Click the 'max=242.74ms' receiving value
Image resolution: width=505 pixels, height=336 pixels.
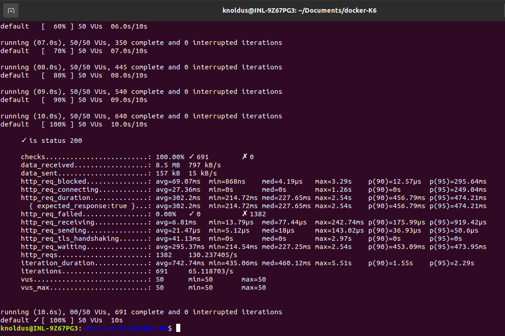pos(339,222)
